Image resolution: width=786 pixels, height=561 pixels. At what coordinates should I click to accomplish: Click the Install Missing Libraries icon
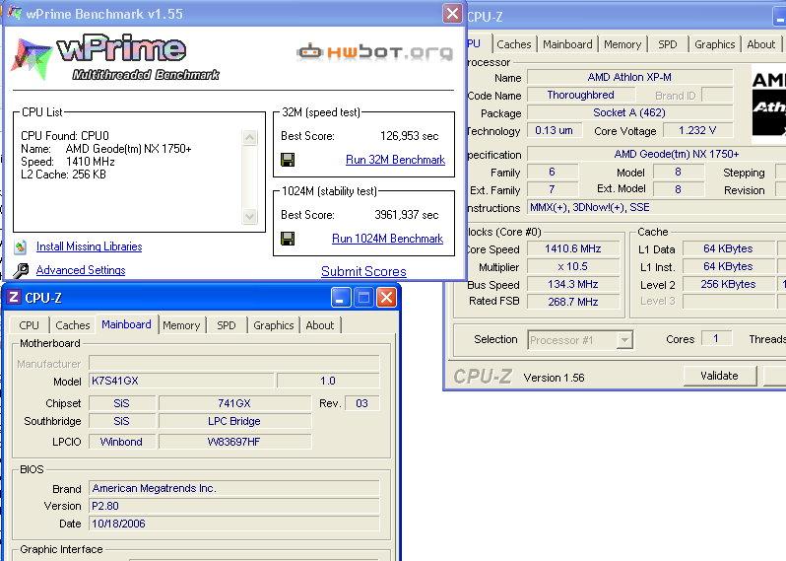pyautogui.click(x=21, y=246)
